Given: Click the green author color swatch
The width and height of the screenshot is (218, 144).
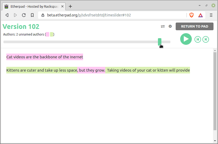Looking at the screenshot, I should [x=52, y=34].
